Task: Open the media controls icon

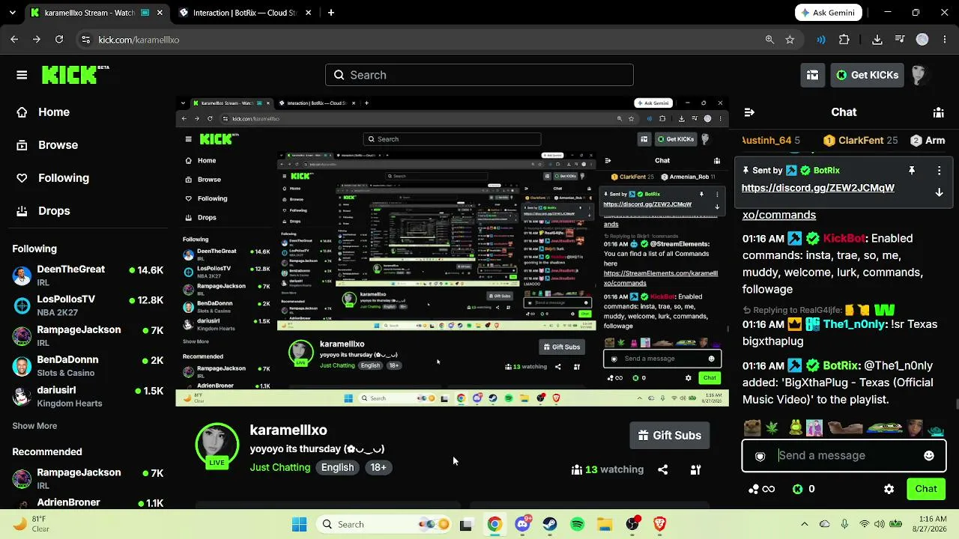Action: (x=900, y=40)
